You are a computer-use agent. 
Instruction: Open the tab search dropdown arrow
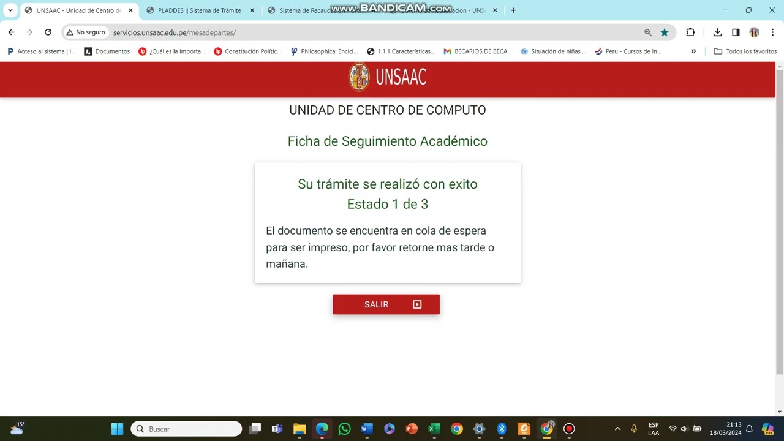click(10, 10)
